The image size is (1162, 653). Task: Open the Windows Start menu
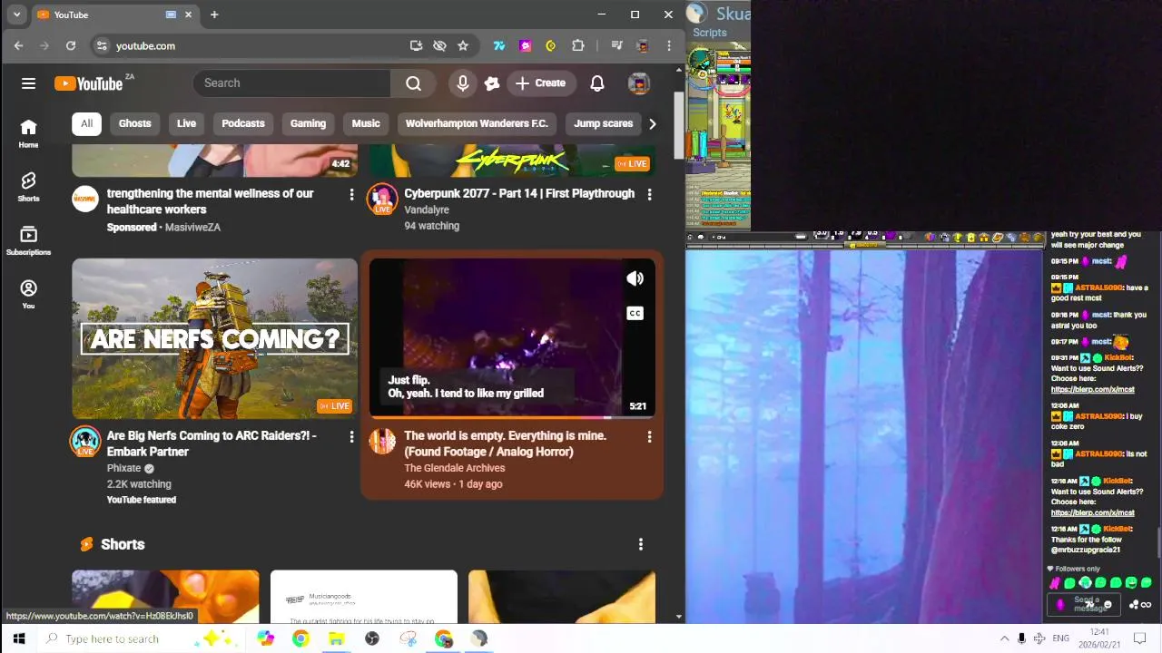[x=19, y=638]
